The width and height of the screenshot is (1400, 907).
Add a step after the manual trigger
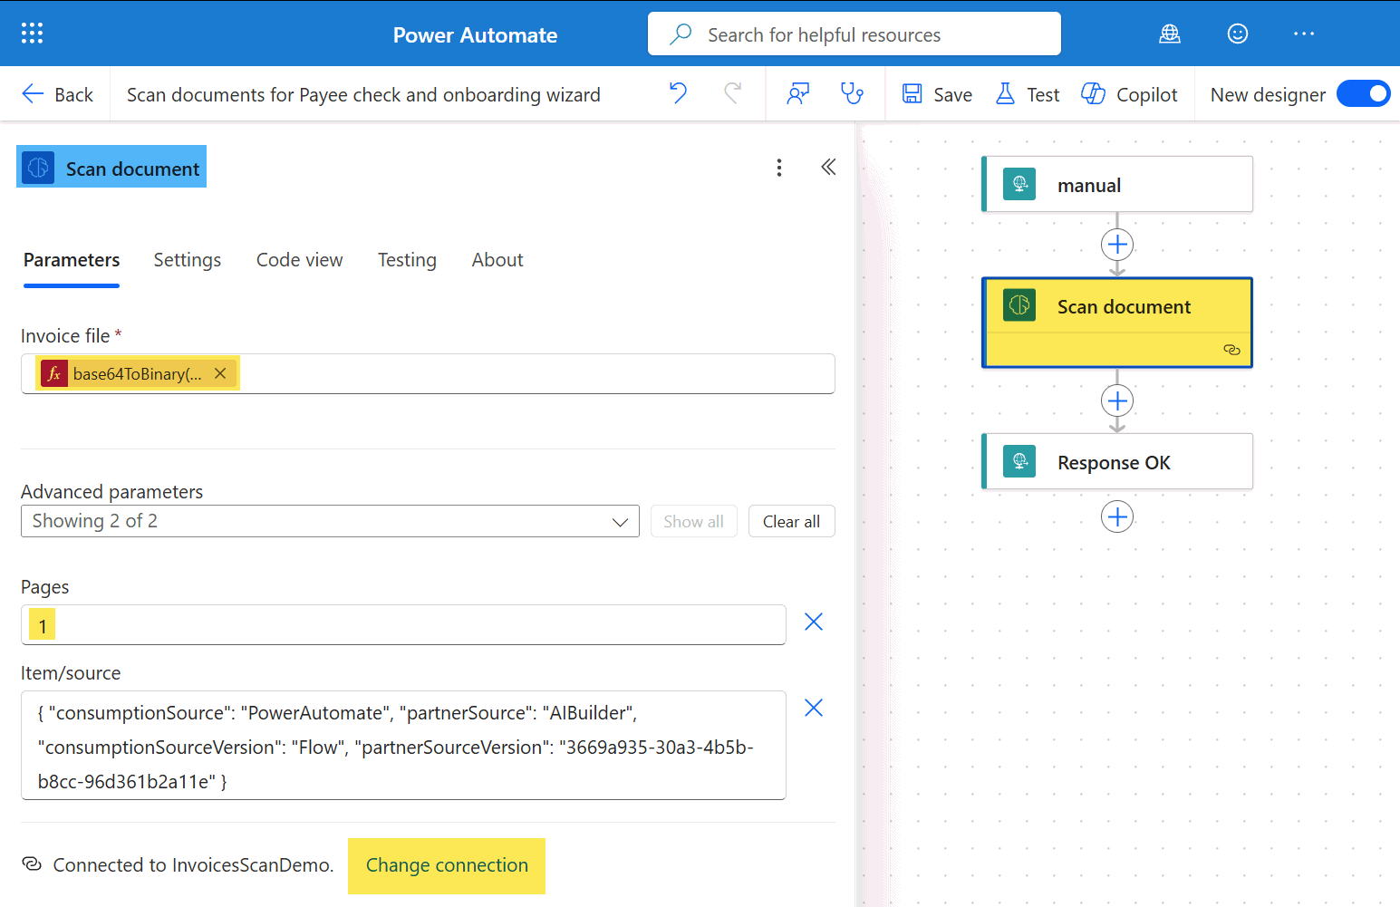[x=1117, y=245]
